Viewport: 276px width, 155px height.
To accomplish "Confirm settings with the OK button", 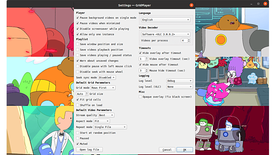I will [184, 150].
